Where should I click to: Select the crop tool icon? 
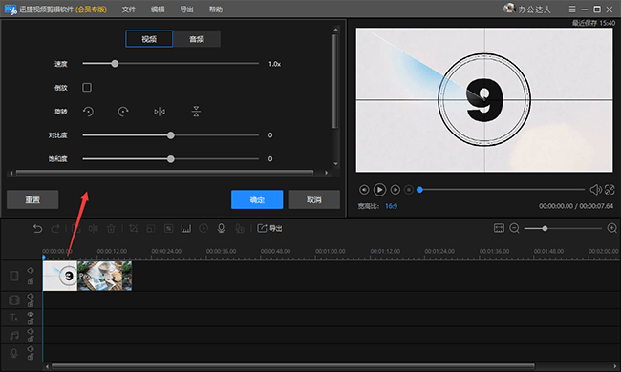pyautogui.click(x=134, y=229)
